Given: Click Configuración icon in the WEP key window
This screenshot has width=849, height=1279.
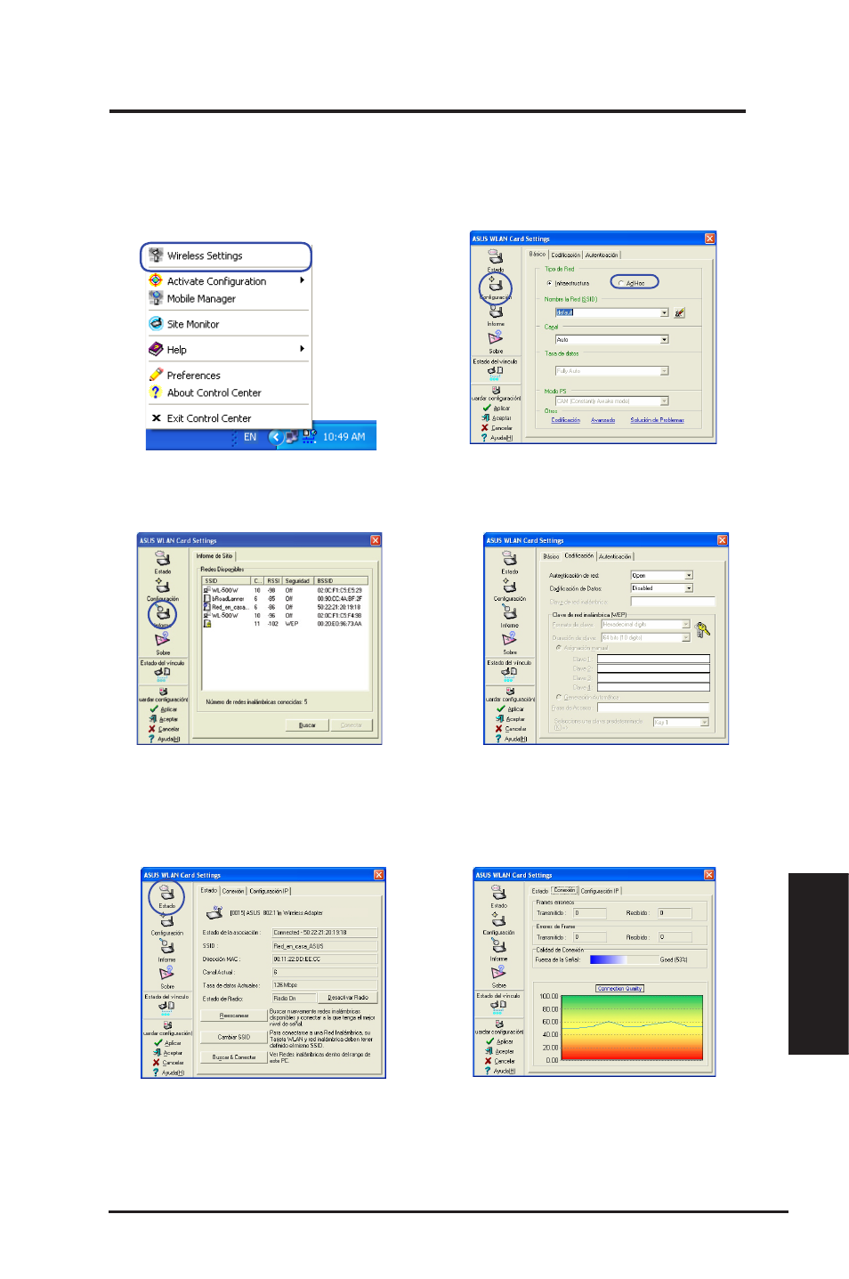Looking at the screenshot, I should (x=510, y=588).
